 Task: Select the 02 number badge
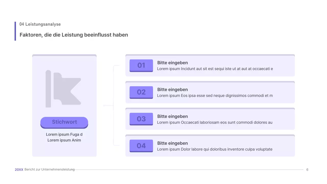[141, 92]
